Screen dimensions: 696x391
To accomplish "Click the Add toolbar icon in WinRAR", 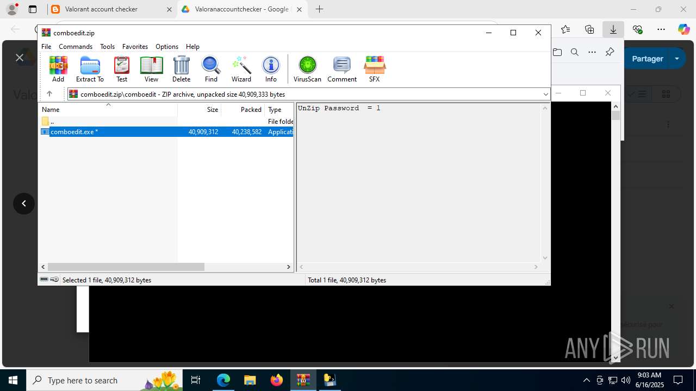I will 58,69.
